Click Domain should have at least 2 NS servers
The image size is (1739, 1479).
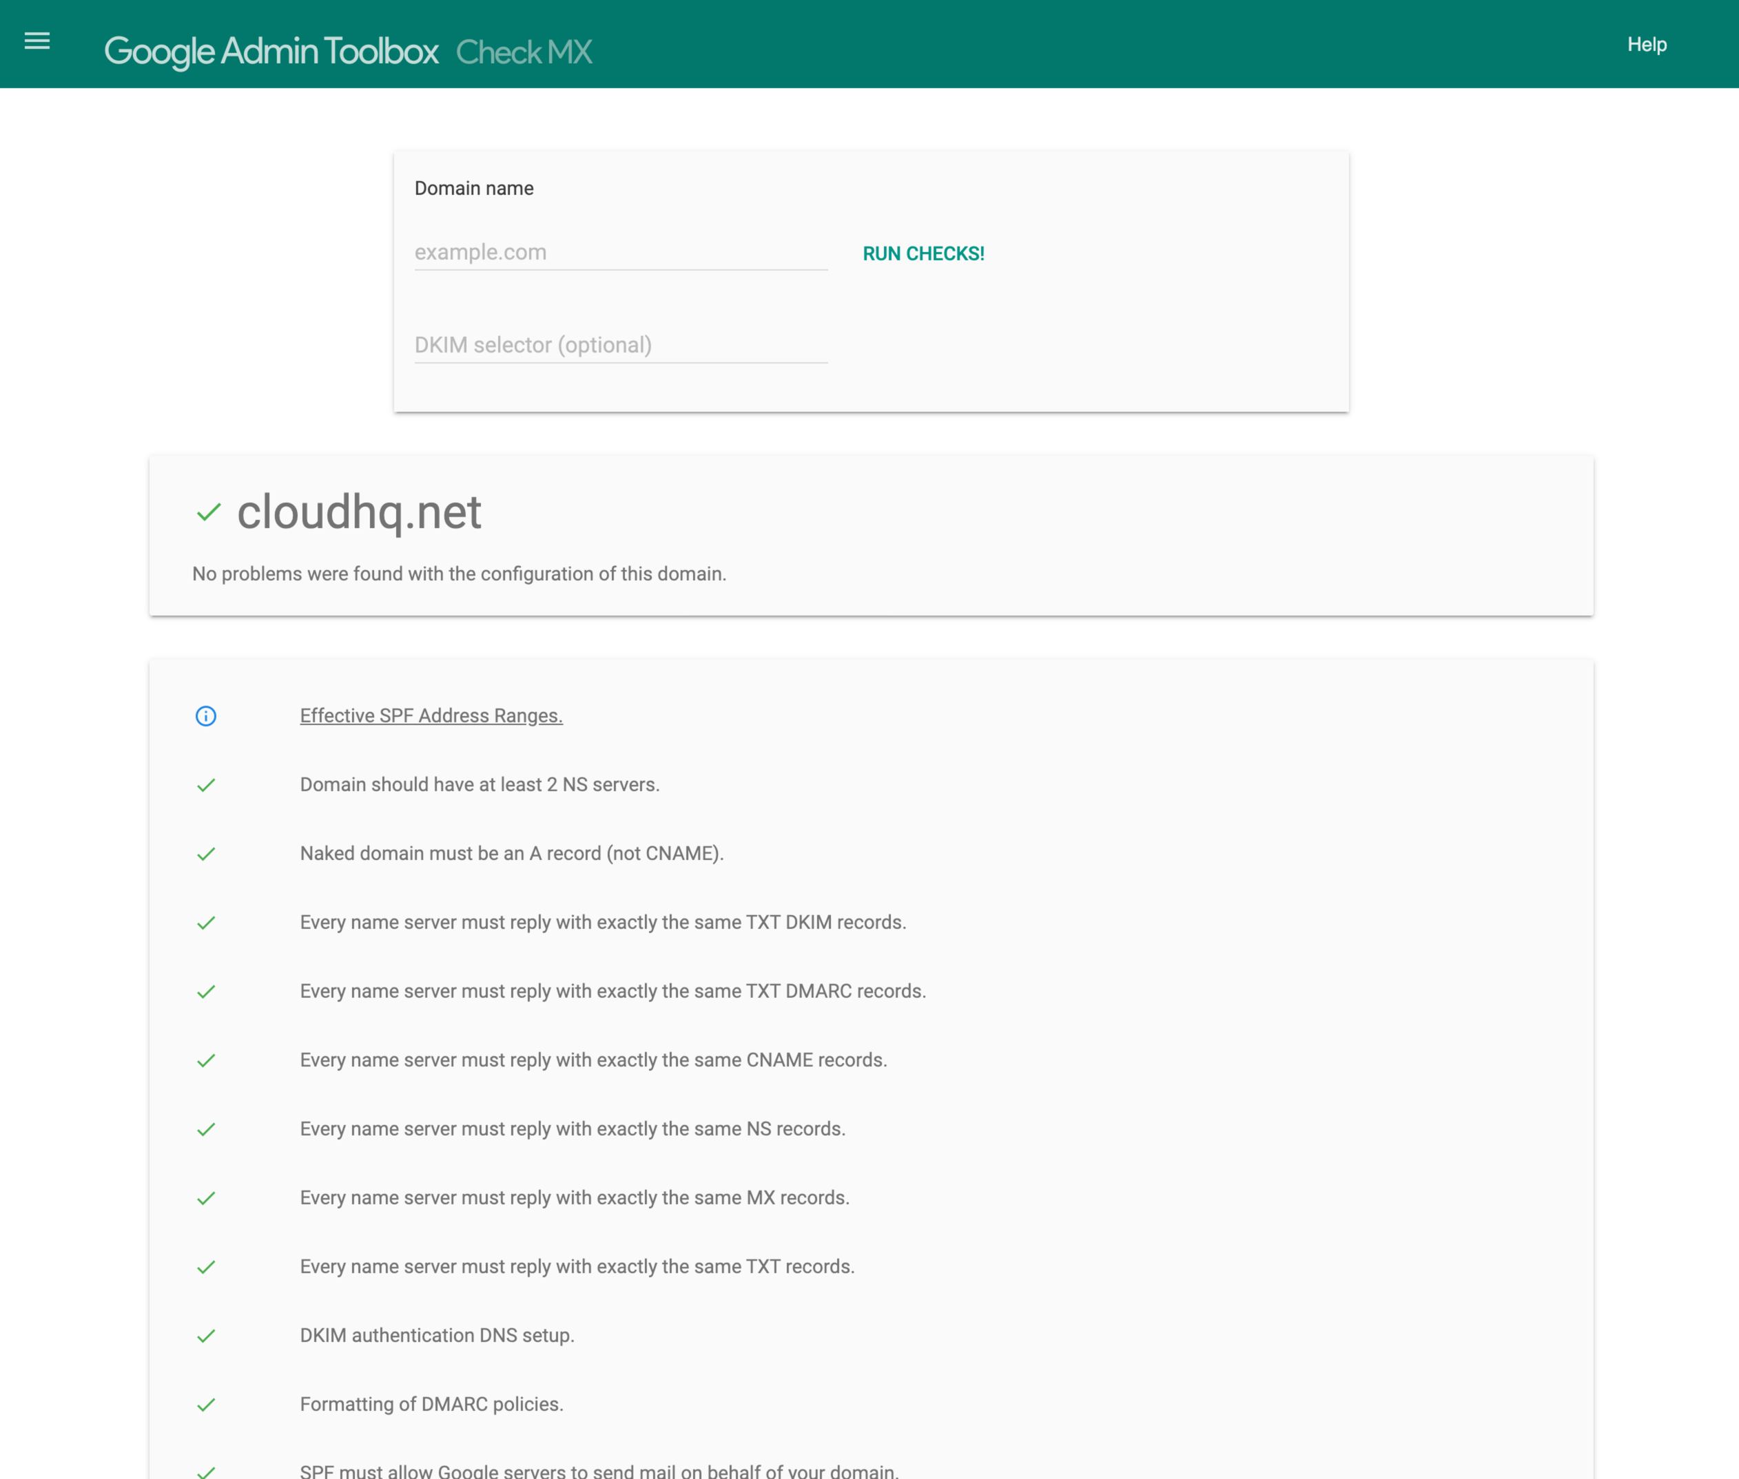point(480,785)
